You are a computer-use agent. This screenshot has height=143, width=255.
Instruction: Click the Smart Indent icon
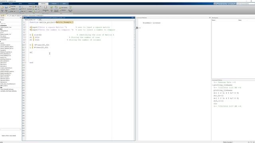(x=33, y=12)
